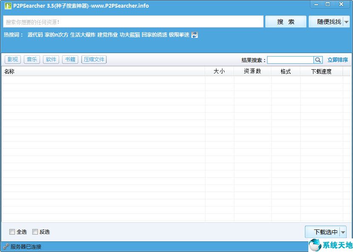Search the hot word 建党伟业
The height and width of the screenshot is (252, 353).
[107, 35]
